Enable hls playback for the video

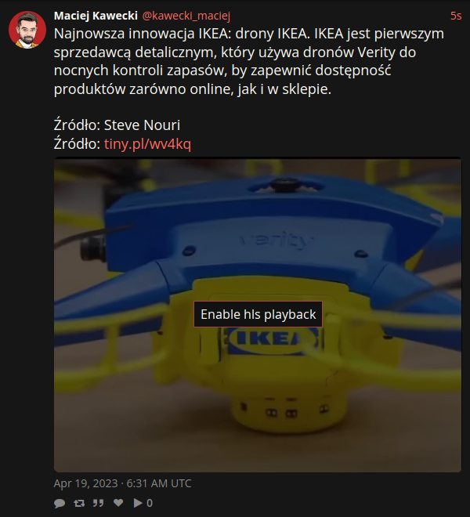pos(258,314)
